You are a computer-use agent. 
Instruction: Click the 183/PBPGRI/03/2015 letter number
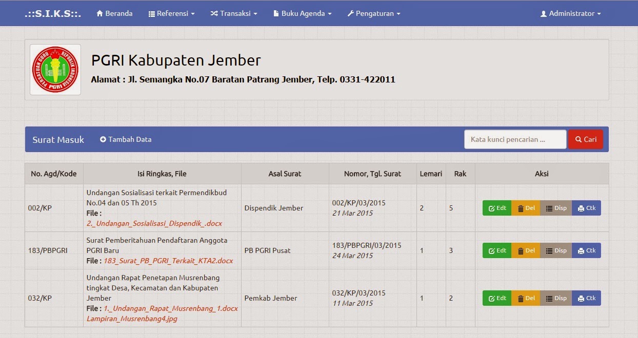coord(367,245)
